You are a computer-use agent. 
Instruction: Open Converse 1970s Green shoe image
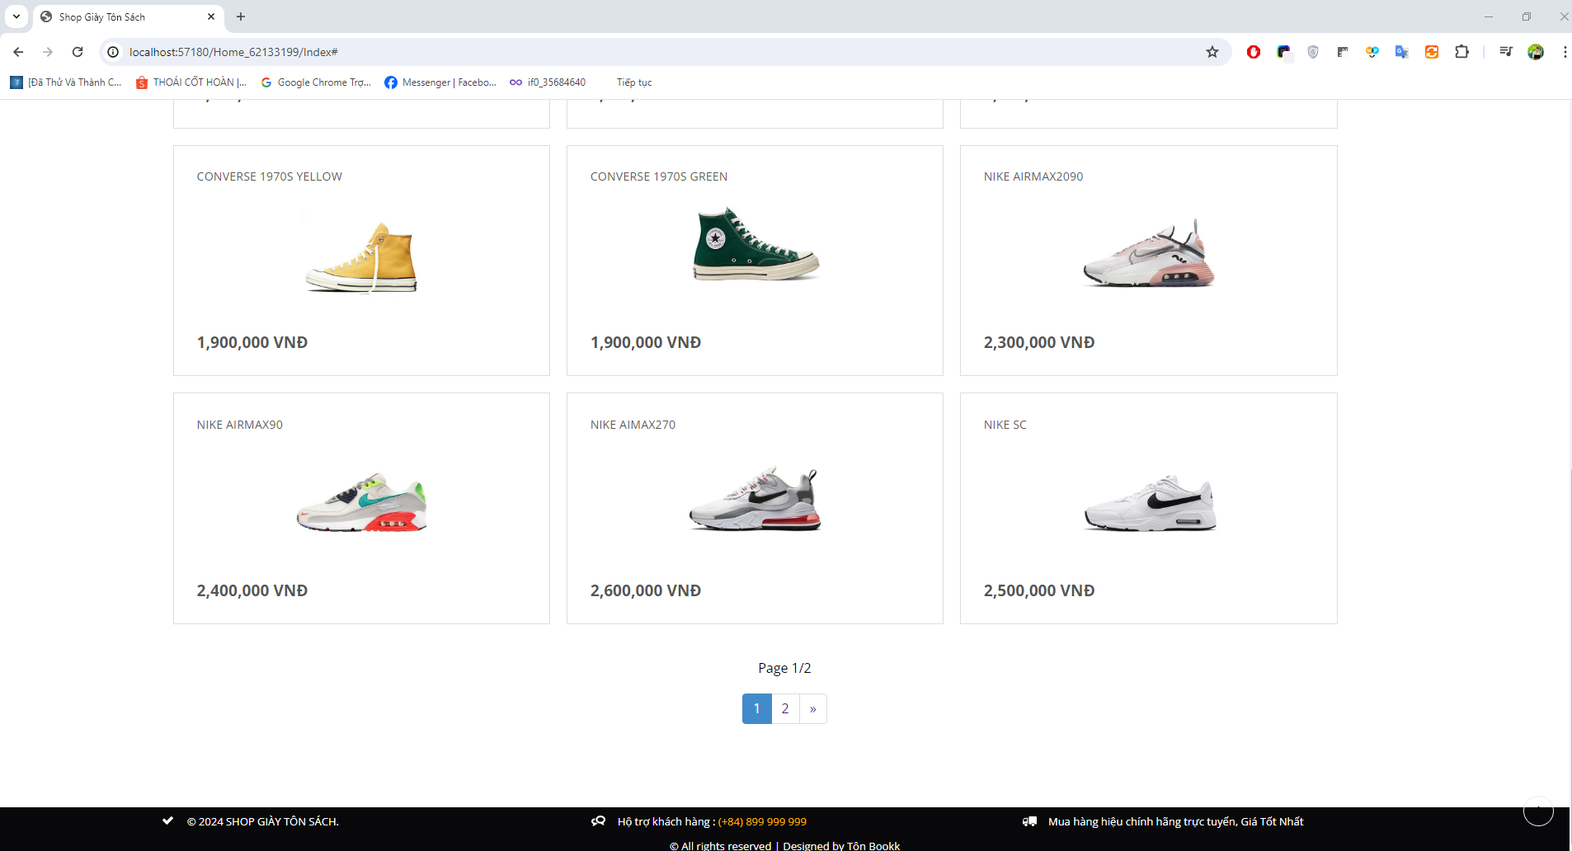pos(755,245)
